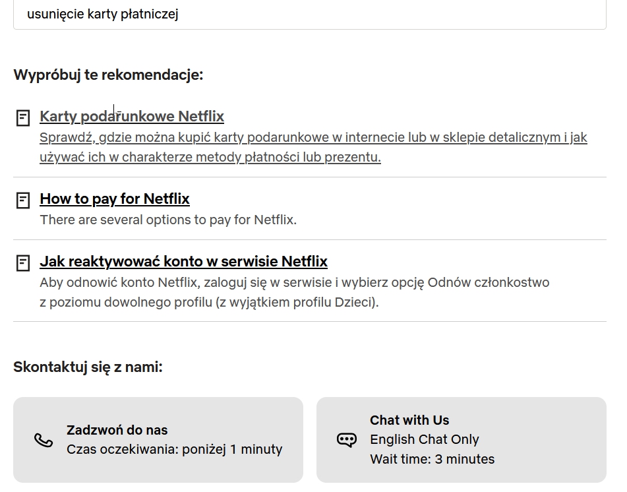Open the How to pay for Netflix article
Viewport: 627px width, 492px height.
(x=115, y=199)
